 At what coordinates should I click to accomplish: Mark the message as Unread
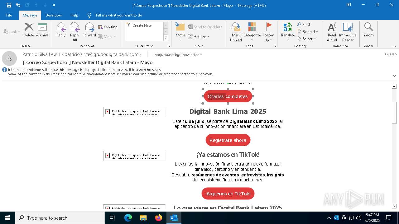[236, 32]
